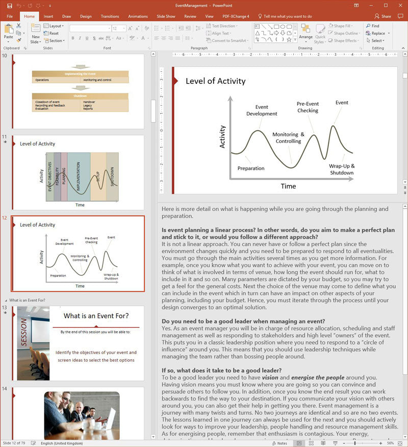
Task: Open the Change Case Aa dropdown
Action: [119, 38]
